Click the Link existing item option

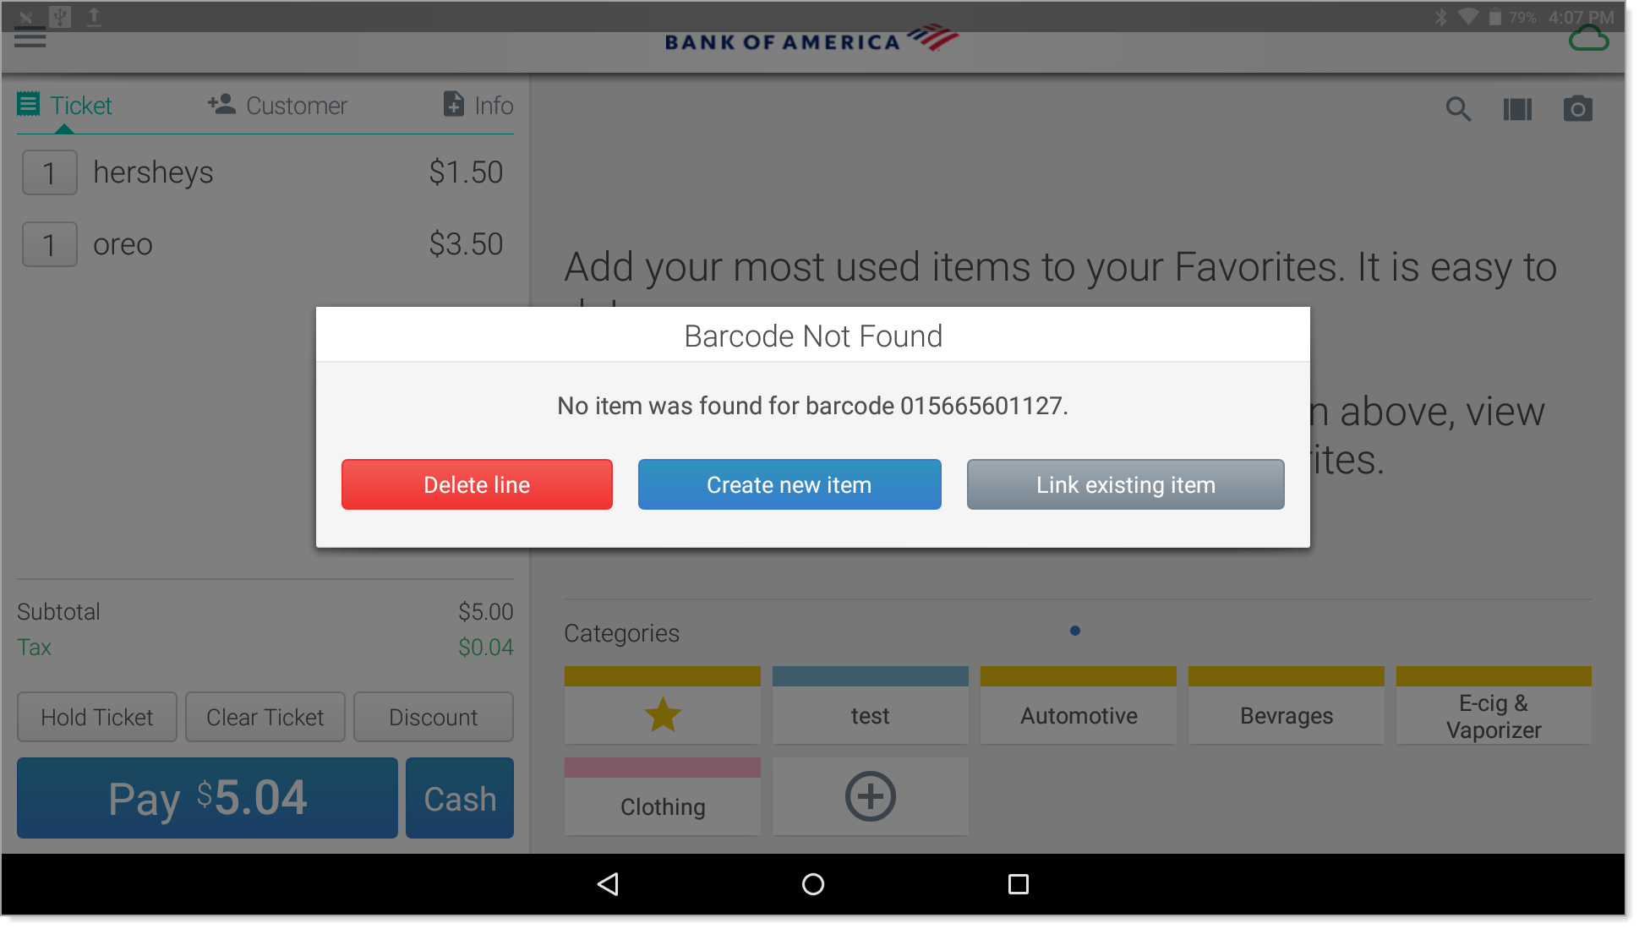(x=1124, y=484)
